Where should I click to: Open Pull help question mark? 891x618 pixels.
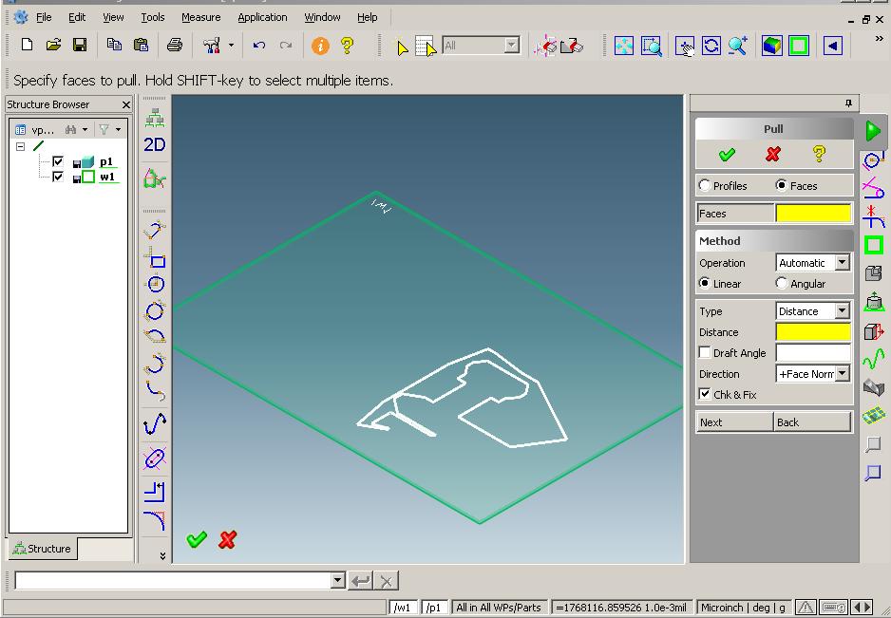[x=819, y=154]
